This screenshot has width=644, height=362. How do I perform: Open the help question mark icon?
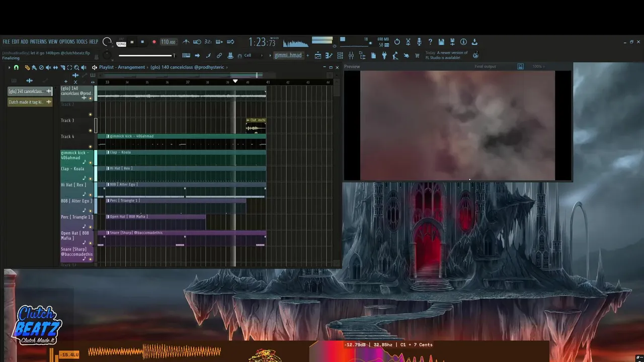tap(430, 42)
